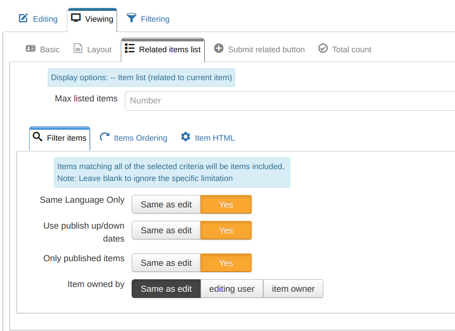This screenshot has height=331, width=455.
Task: Select editing user for Item owned by
Action: 232,289
